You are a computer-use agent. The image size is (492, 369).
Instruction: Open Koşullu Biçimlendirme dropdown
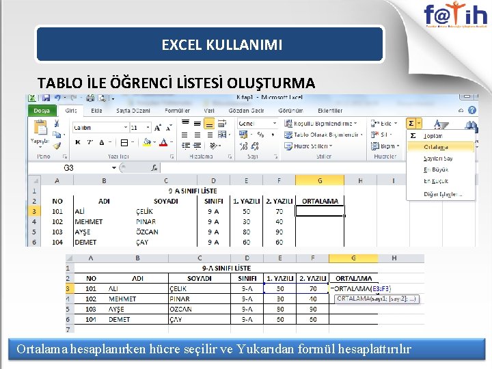click(321, 123)
